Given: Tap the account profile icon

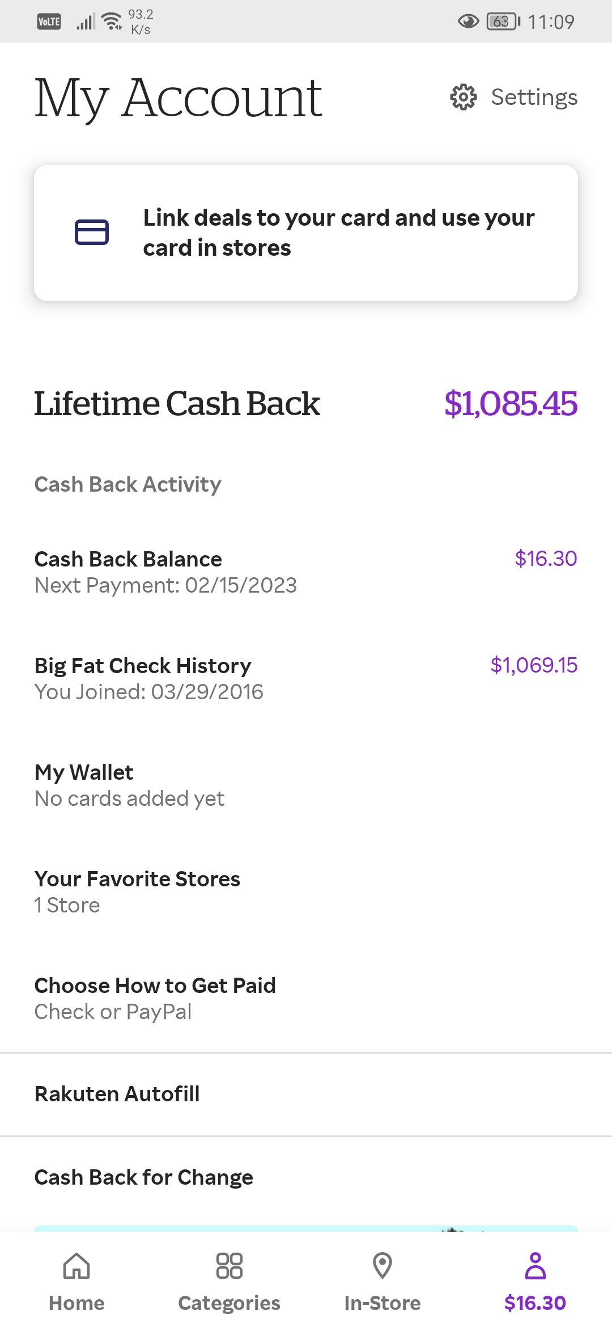Looking at the screenshot, I should coord(535,1266).
